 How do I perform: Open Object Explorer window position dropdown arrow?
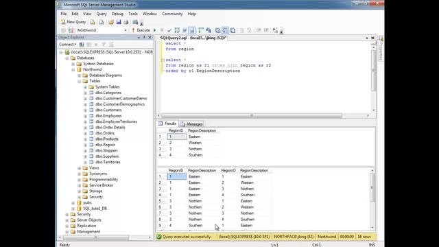point(139,37)
